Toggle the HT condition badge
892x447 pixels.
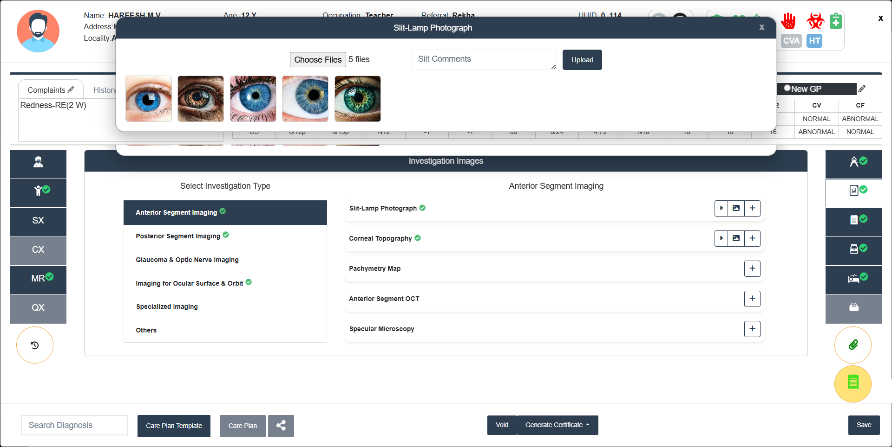click(x=814, y=41)
